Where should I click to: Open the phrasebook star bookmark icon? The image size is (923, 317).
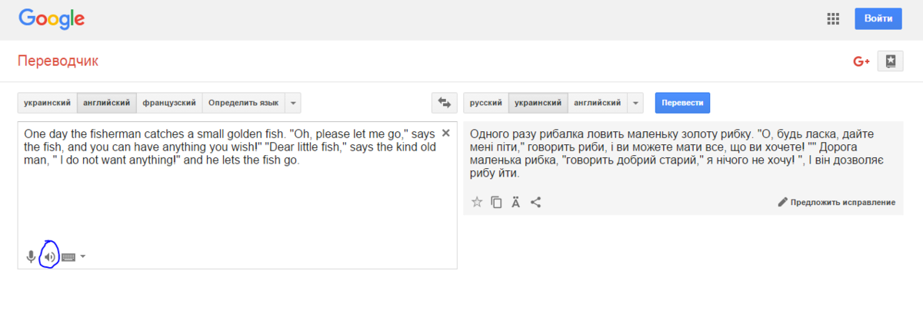tap(891, 61)
